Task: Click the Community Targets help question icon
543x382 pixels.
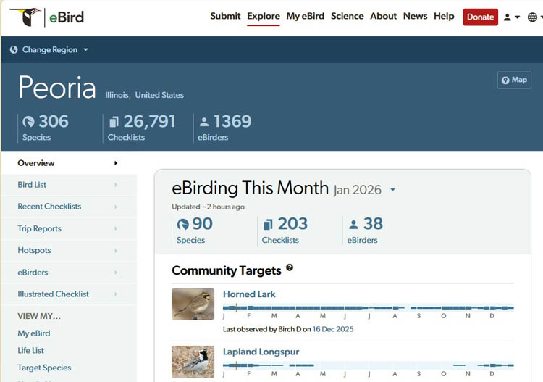Action: pyautogui.click(x=290, y=268)
